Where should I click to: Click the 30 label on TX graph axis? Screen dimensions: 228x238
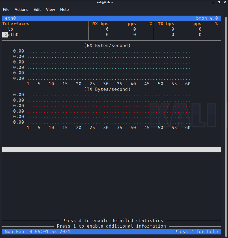click(106, 127)
